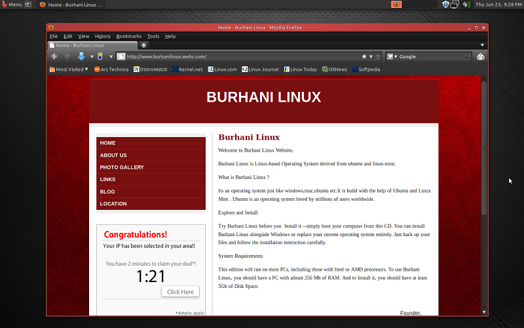Viewport: 524px width, 328px height.
Task: Go to the ABOUT US page link
Action: click(113, 155)
